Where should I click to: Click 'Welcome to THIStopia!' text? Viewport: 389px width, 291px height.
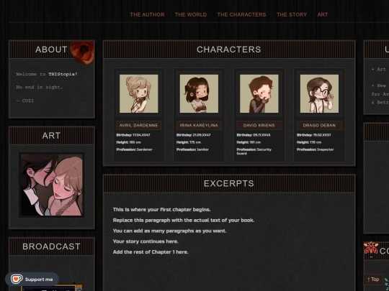47,74
